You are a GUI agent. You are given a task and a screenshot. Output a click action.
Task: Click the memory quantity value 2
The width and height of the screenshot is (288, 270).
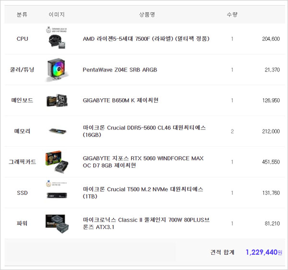point(232,131)
